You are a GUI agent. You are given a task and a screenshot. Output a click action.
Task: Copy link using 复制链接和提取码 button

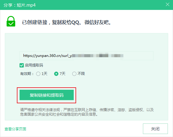tap(47, 95)
